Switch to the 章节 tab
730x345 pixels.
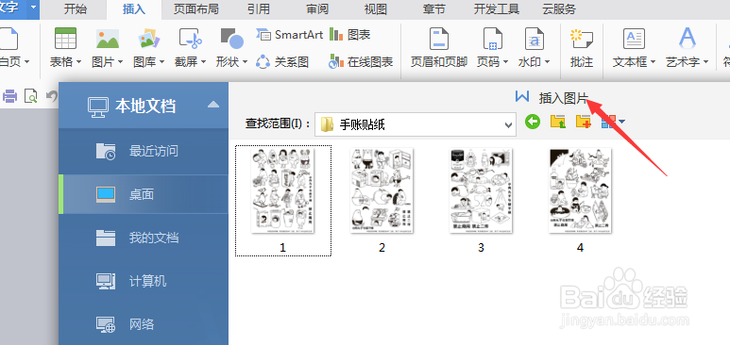coord(433,8)
